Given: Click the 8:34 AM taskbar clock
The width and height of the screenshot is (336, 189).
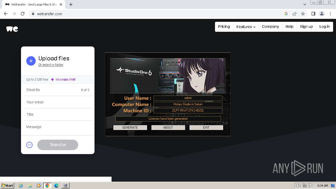Looking at the screenshot, I should tap(323, 186).
